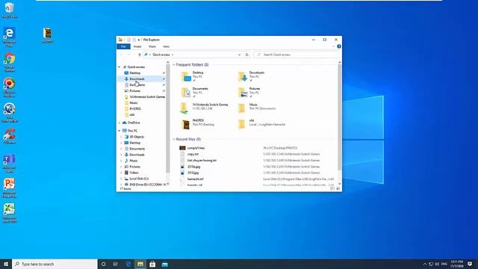Click the Forward navigation arrow

[x=128, y=55]
